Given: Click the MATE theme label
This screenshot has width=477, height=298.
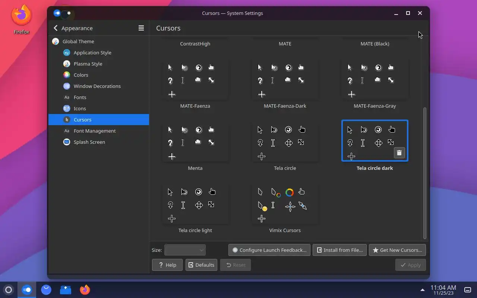Looking at the screenshot, I should click(x=285, y=44).
